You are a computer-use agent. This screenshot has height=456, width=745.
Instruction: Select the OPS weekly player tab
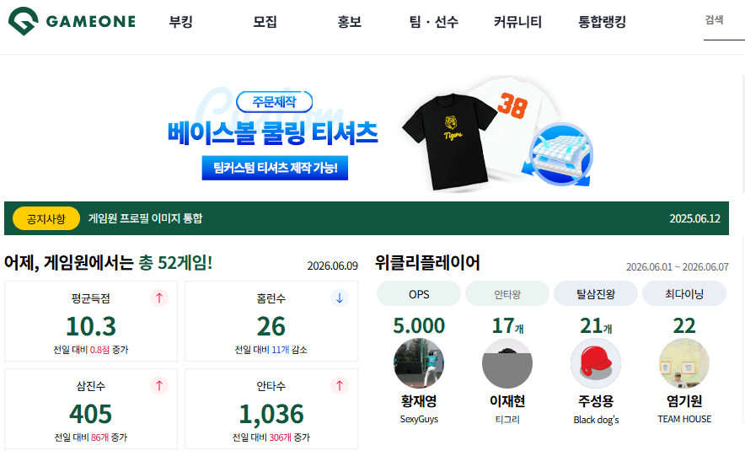pyautogui.click(x=419, y=294)
